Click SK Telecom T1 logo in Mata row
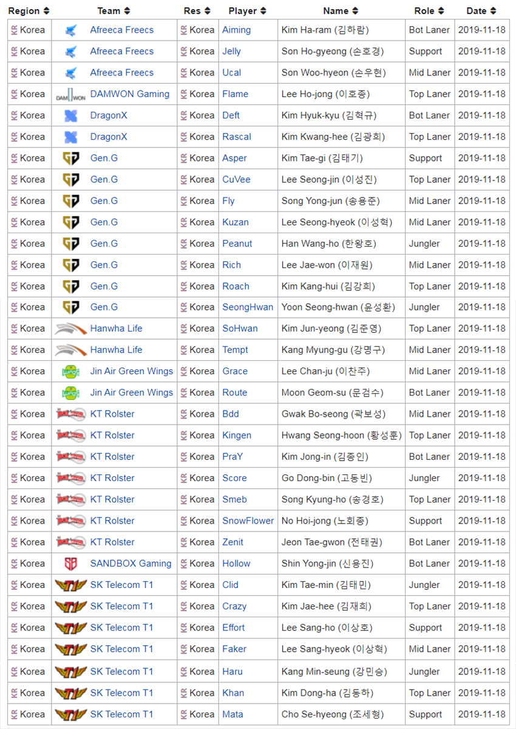 71,714
